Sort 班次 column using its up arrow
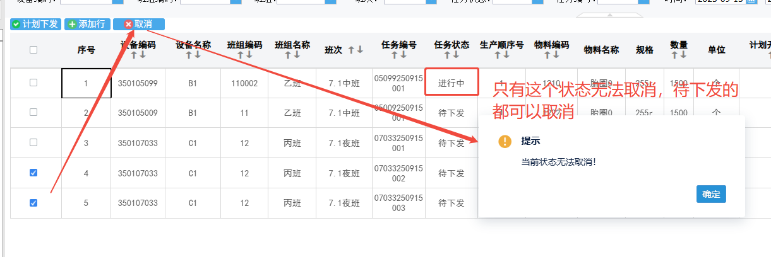Viewport: 771px width, 257px height. 352,50
